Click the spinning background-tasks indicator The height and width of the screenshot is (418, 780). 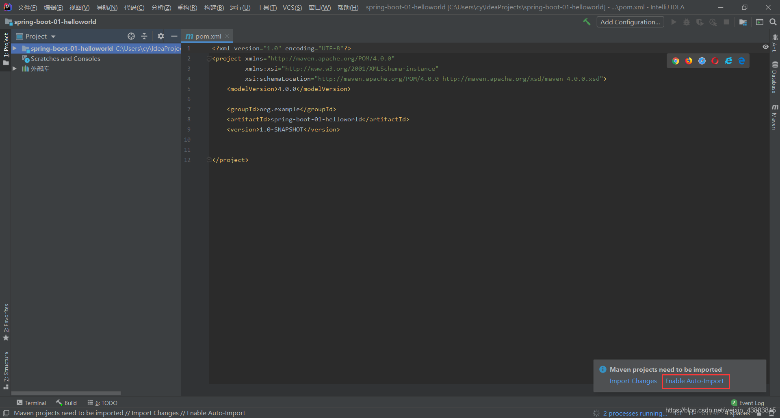tap(596, 413)
